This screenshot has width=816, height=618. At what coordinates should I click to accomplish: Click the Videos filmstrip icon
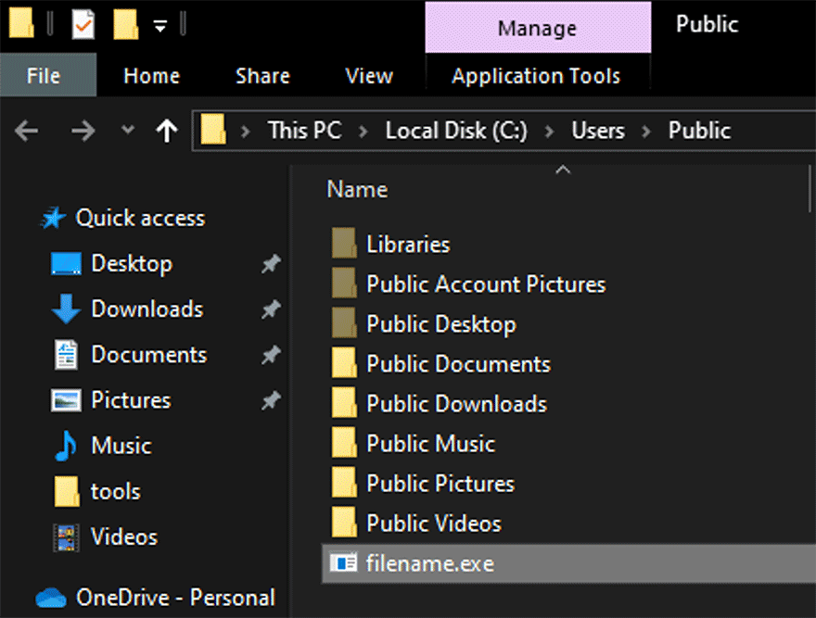66,537
